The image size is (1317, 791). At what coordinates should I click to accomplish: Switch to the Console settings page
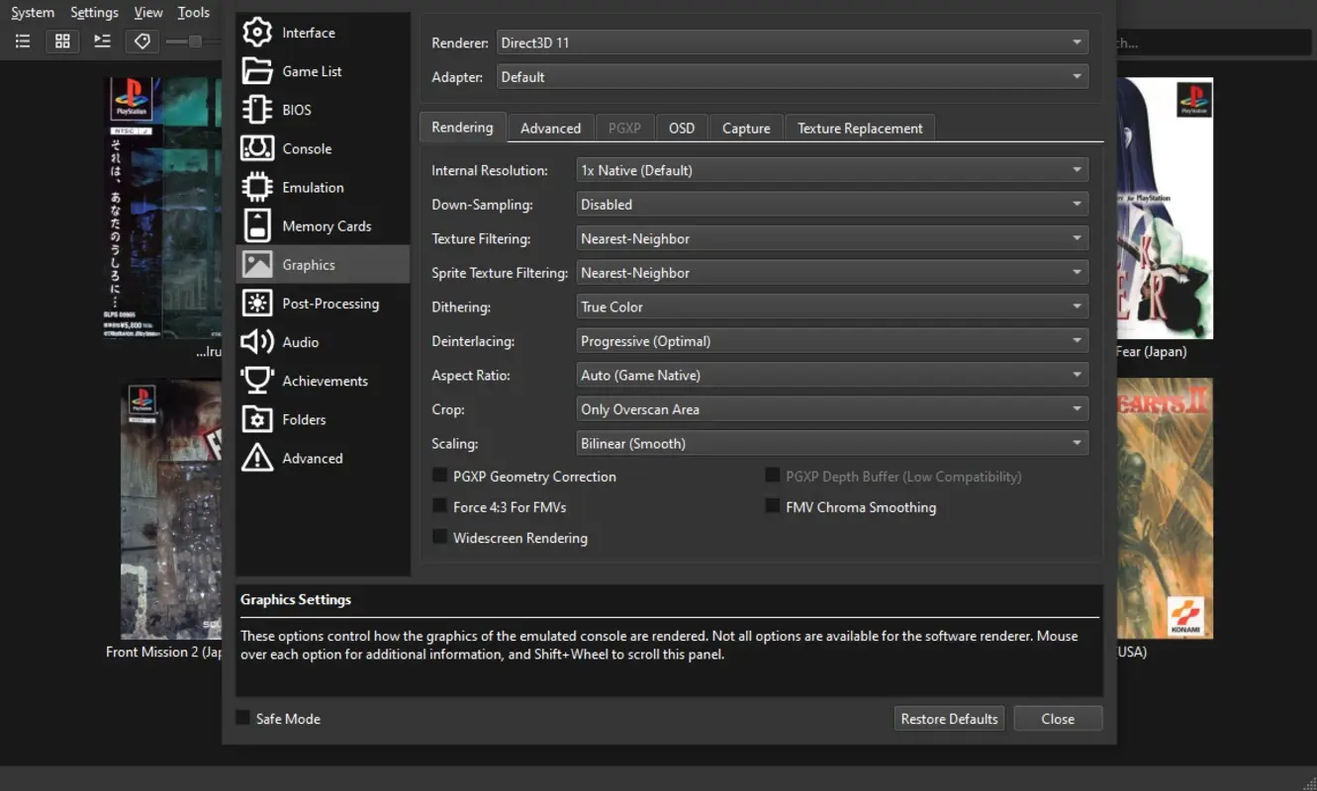(307, 148)
